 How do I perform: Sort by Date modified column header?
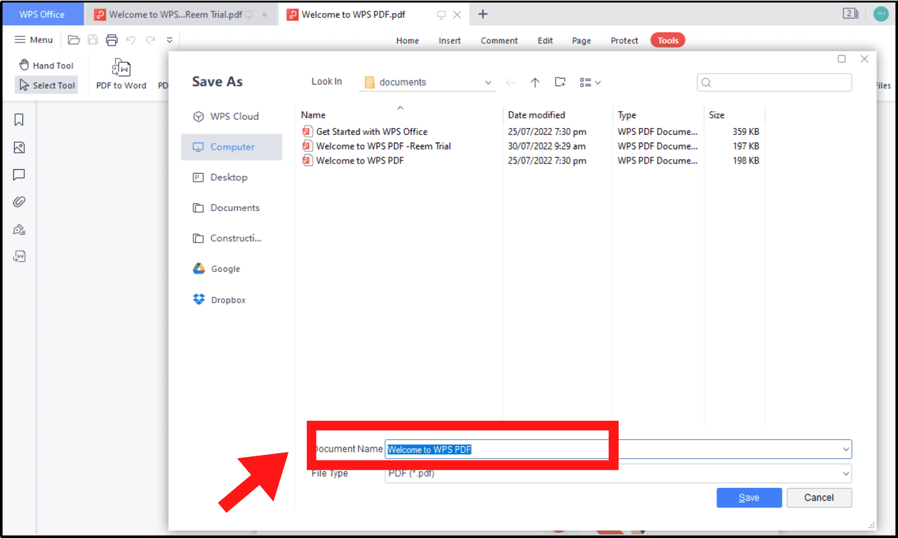[x=537, y=115]
